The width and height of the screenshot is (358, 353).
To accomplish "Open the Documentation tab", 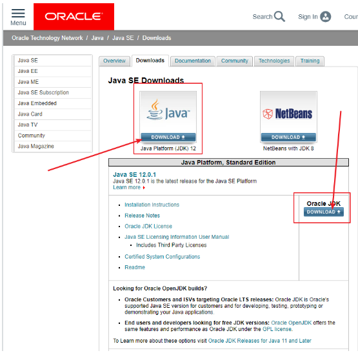I will tap(193, 61).
